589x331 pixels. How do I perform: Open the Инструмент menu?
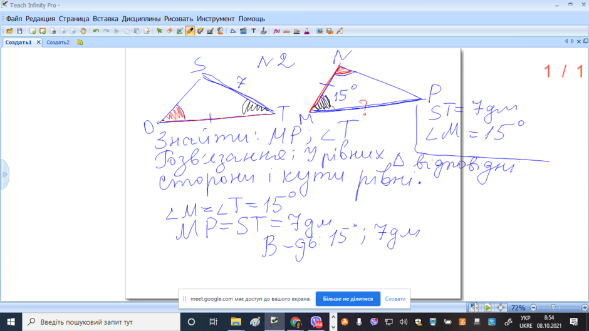(x=216, y=19)
